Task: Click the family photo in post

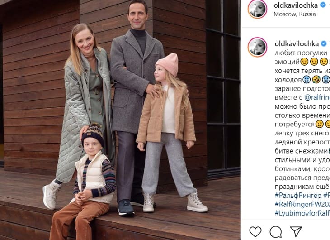Action: click(x=120, y=120)
